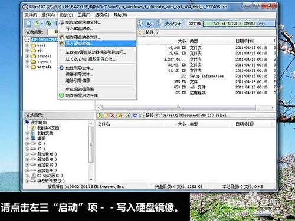Image resolution: width=295 pixels, height=221 pixels.
Task: Click the local tree scrollbar down arrow
Action: (x=91, y=180)
